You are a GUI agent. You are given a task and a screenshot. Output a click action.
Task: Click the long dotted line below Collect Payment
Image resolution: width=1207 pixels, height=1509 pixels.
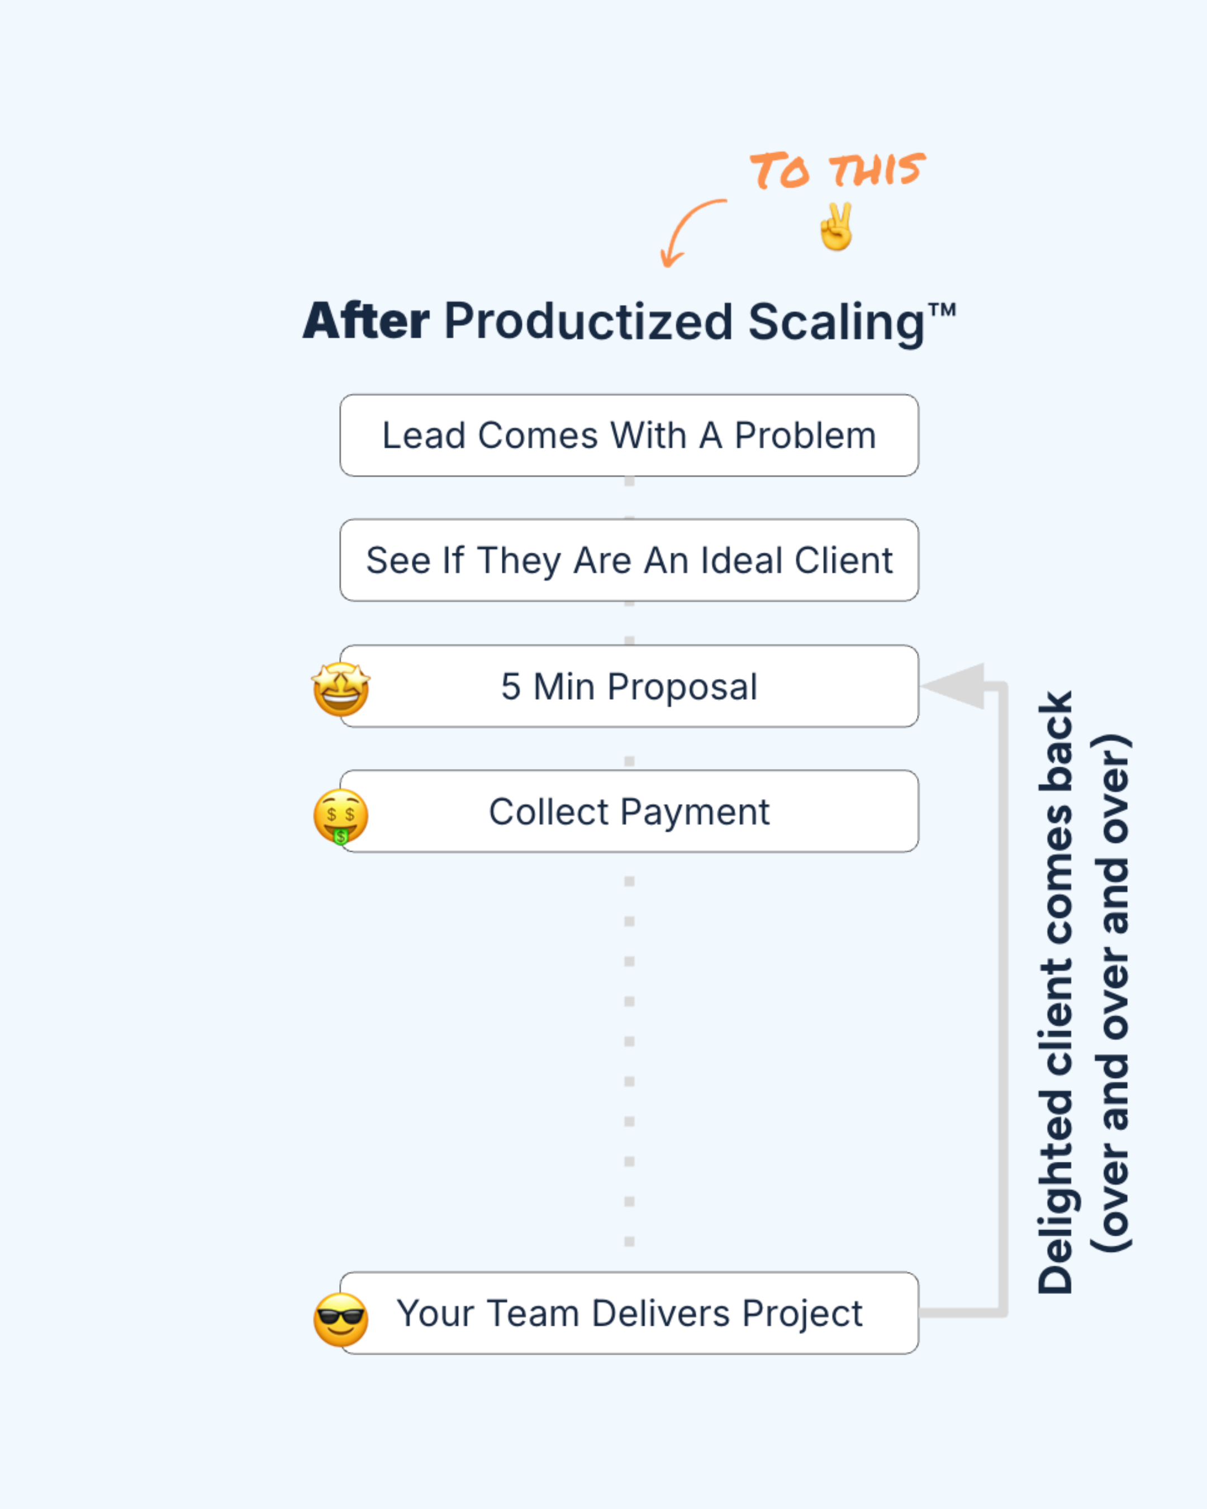click(x=629, y=1061)
